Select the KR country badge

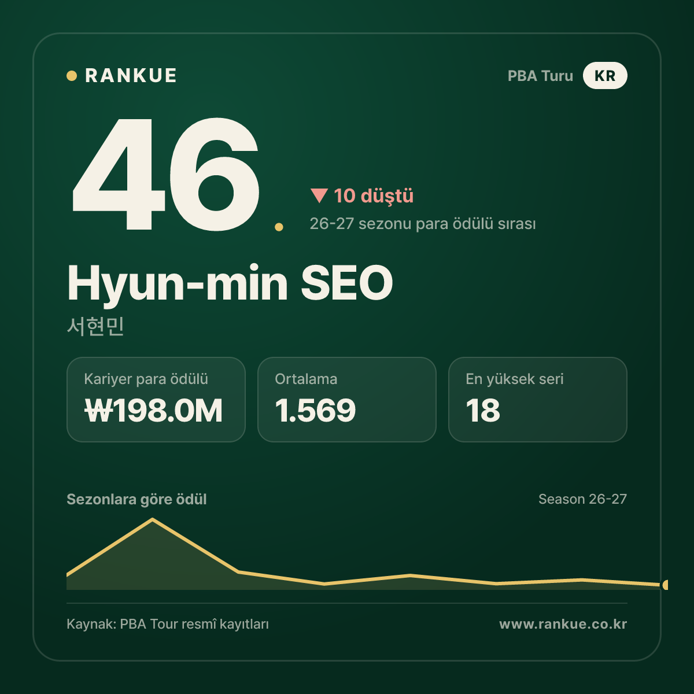tap(605, 76)
